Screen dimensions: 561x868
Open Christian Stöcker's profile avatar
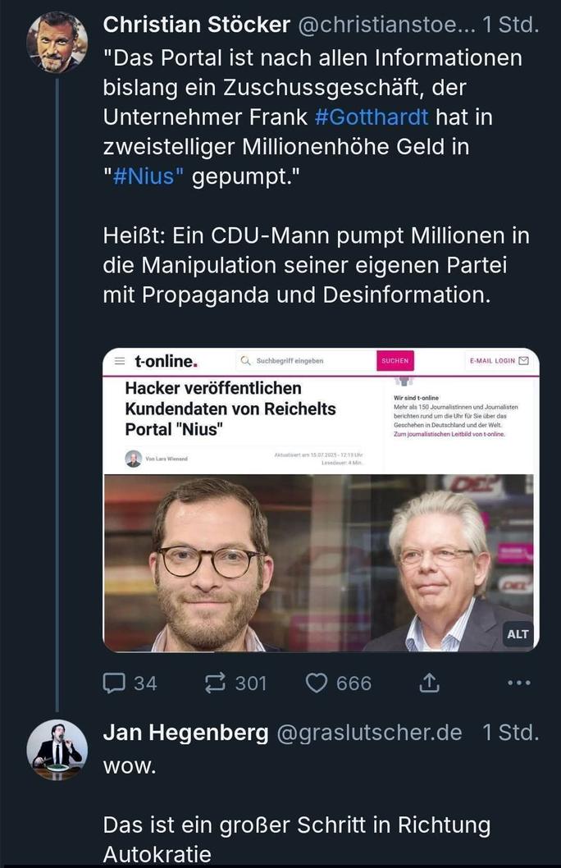click(x=57, y=43)
